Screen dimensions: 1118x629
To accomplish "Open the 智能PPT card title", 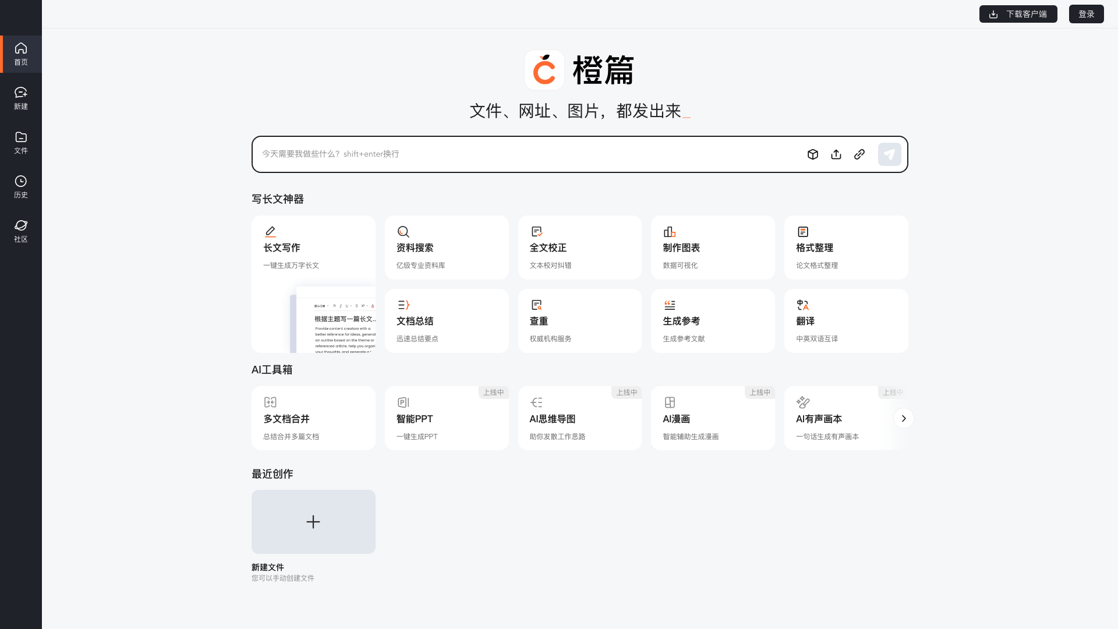I will click(x=415, y=419).
